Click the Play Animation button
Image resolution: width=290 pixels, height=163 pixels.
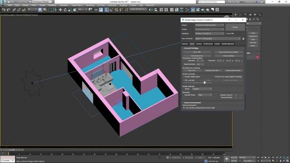point(266,158)
